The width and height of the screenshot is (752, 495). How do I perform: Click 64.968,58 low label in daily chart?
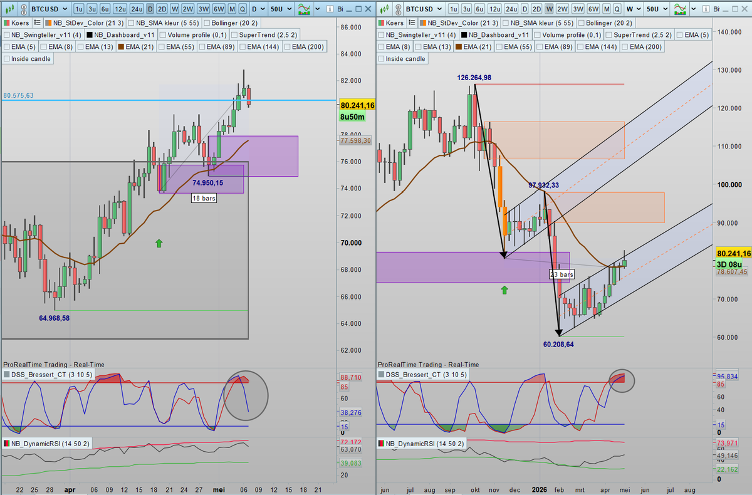[55, 318]
